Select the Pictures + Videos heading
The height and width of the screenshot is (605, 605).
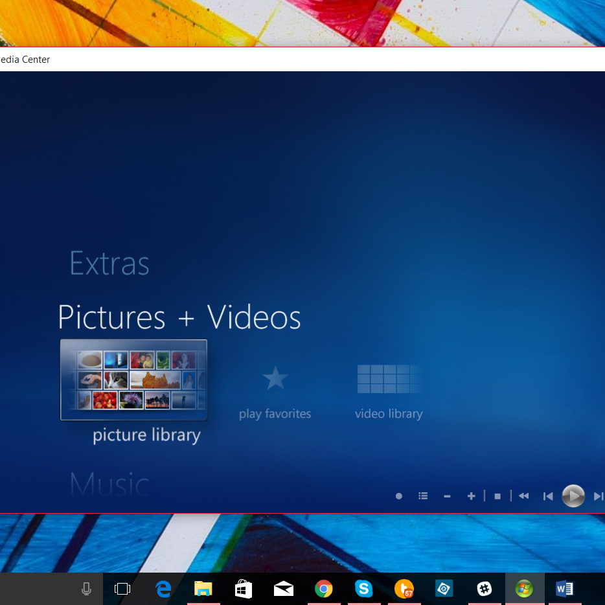(x=179, y=317)
